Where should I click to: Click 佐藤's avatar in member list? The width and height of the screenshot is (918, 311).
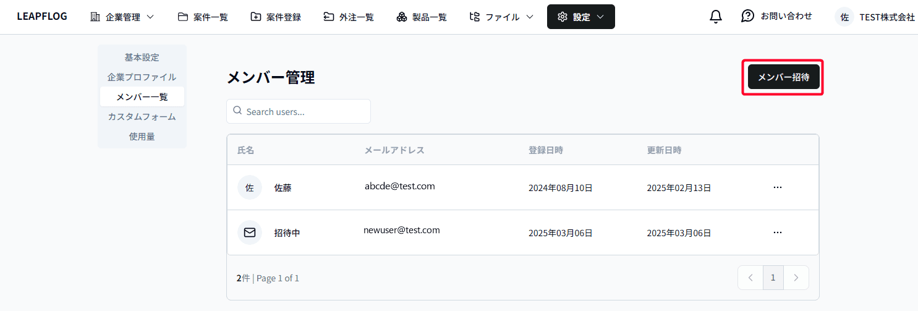tap(250, 188)
